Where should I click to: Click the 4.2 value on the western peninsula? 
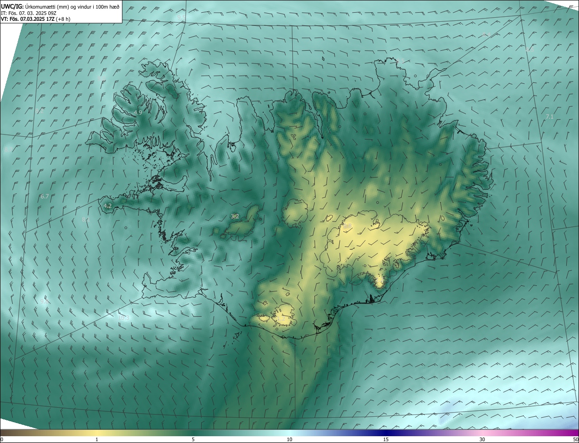[108, 206]
